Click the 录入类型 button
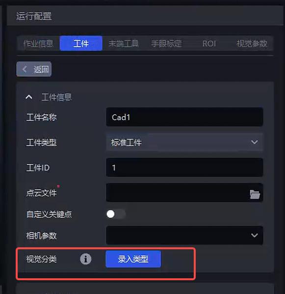The width and height of the screenshot is (285, 294). pos(133,259)
